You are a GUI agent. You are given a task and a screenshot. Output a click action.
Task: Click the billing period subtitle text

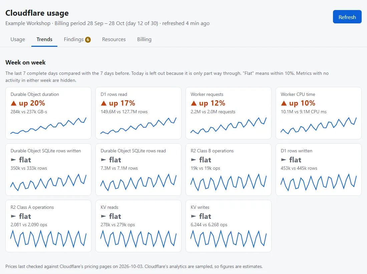pyautogui.click(x=107, y=23)
